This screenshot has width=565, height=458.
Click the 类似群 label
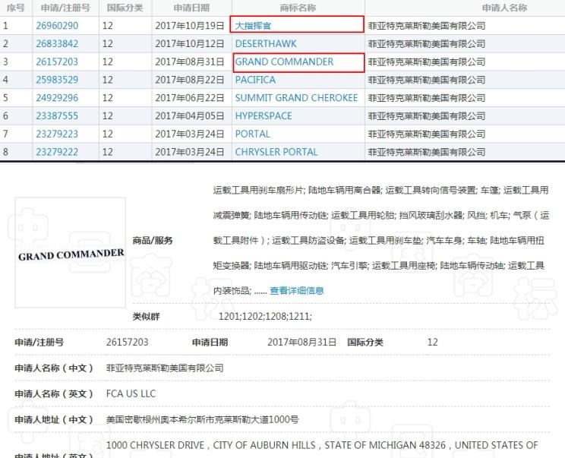146,317
